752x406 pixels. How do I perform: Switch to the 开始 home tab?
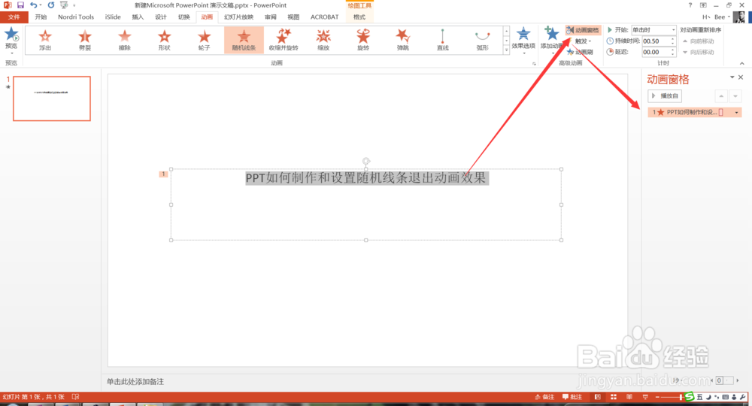point(41,17)
